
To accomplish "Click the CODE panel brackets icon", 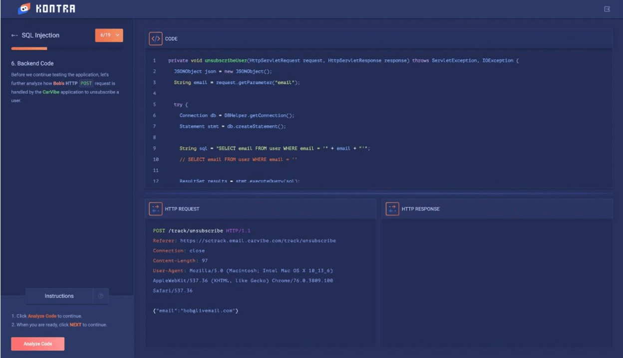I will click(x=155, y=38).
